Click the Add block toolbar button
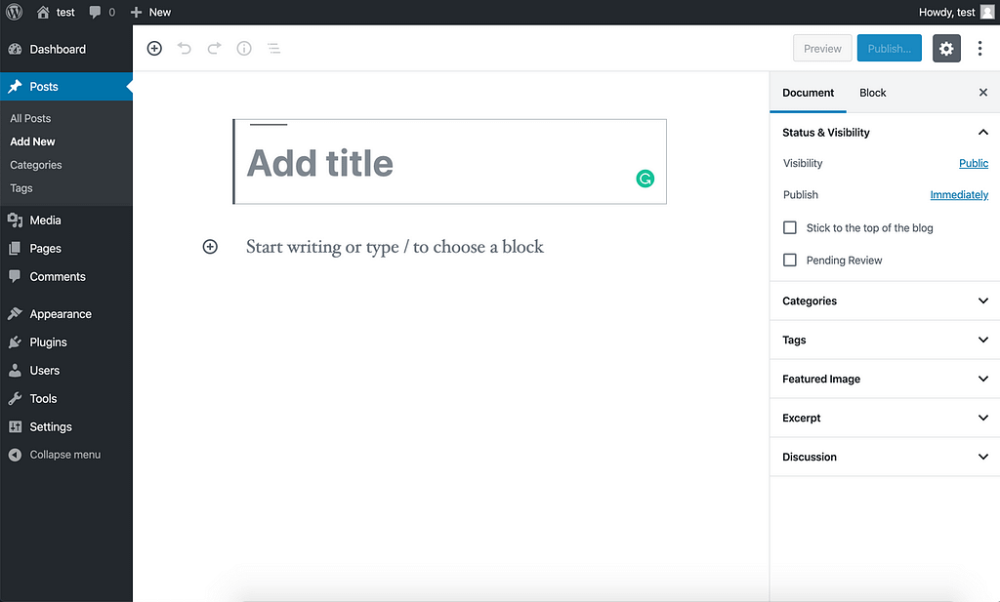This screenshot has width=1000, height=602. click(x=154, y=49)
